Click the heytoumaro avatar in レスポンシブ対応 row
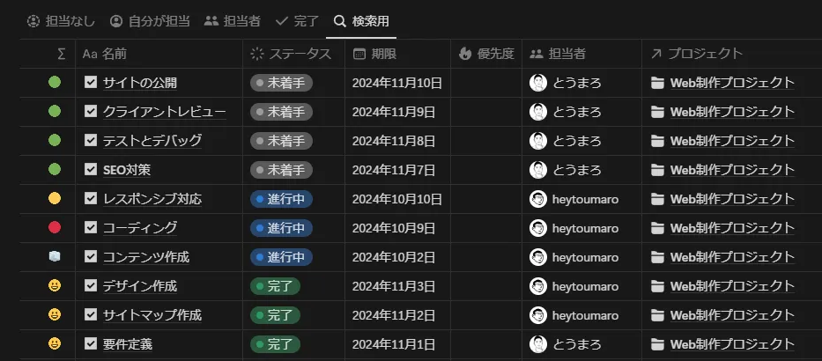The width and height of the screenshot is (822, 361). point(538,199)
